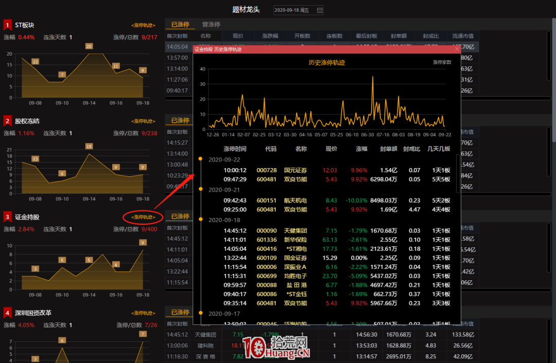This screenshot has height=363, width=556.
Task: Click the 几天几板 column header in popup
Action: pyautogui.click(x=439, y=149)
